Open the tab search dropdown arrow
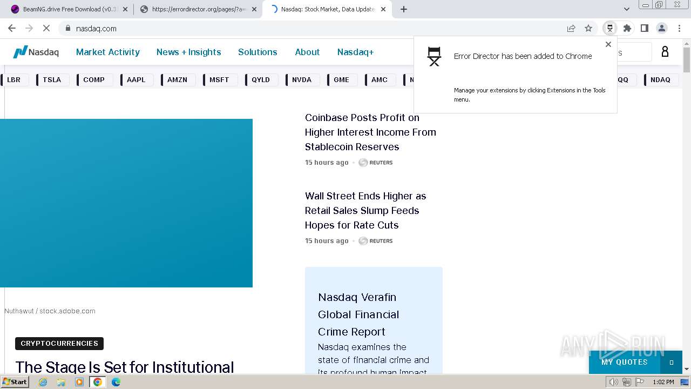The width and height of the screenshot is (691, 389). 627,9
